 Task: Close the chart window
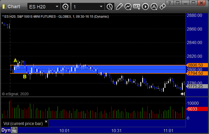click(x=201, y=3)
